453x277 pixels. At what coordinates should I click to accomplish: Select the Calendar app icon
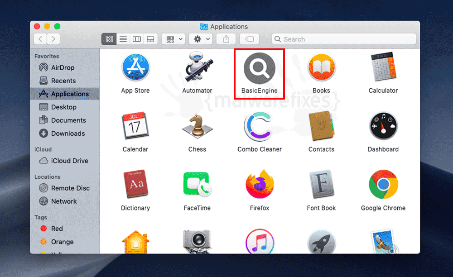pyautogui.click(x=135, y=126)
